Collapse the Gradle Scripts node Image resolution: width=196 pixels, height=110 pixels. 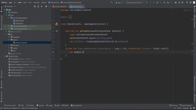(x=4, y=56)
